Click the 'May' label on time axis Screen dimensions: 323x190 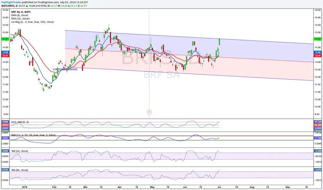click(x=152, y=187)
